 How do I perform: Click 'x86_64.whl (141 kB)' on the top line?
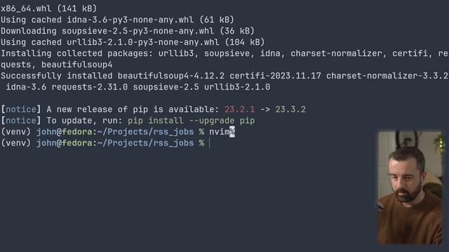coord(48,8)
